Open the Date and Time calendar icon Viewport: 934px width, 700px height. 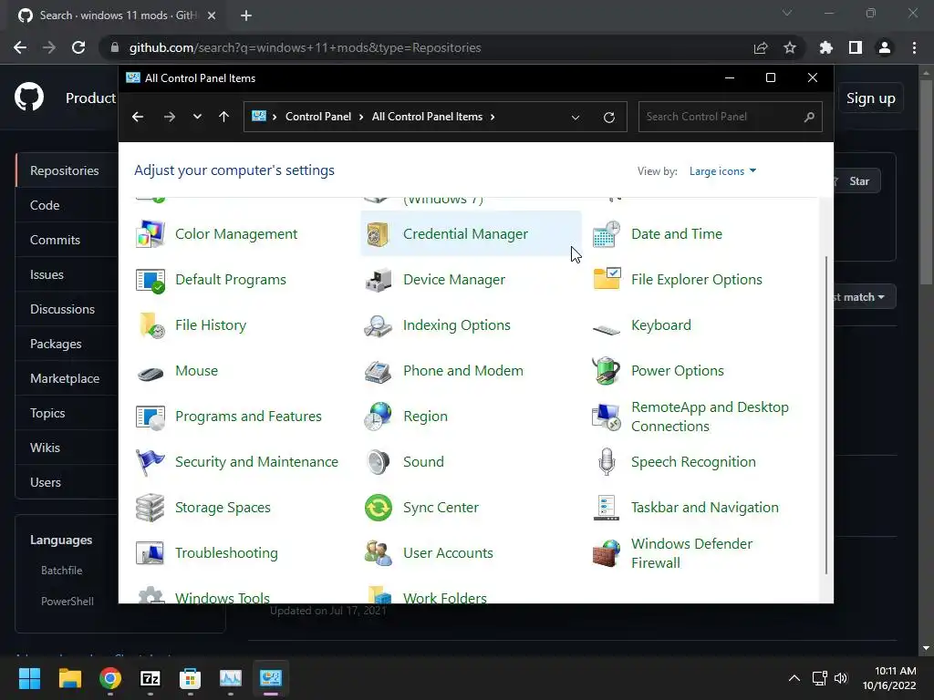coord(607,234)
